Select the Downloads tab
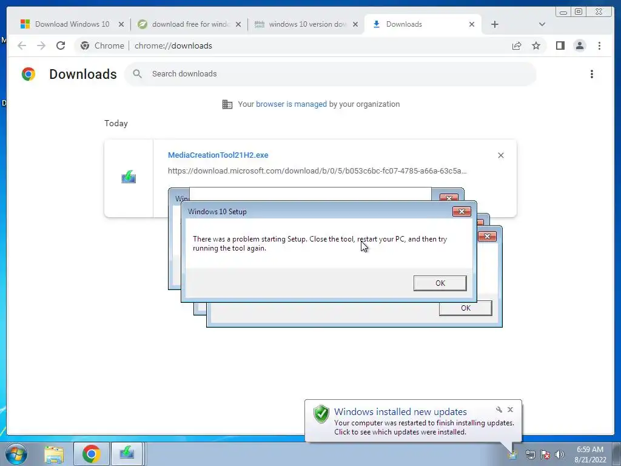The height and width of the screenshot is (466, 621). (x=422, y=24)
